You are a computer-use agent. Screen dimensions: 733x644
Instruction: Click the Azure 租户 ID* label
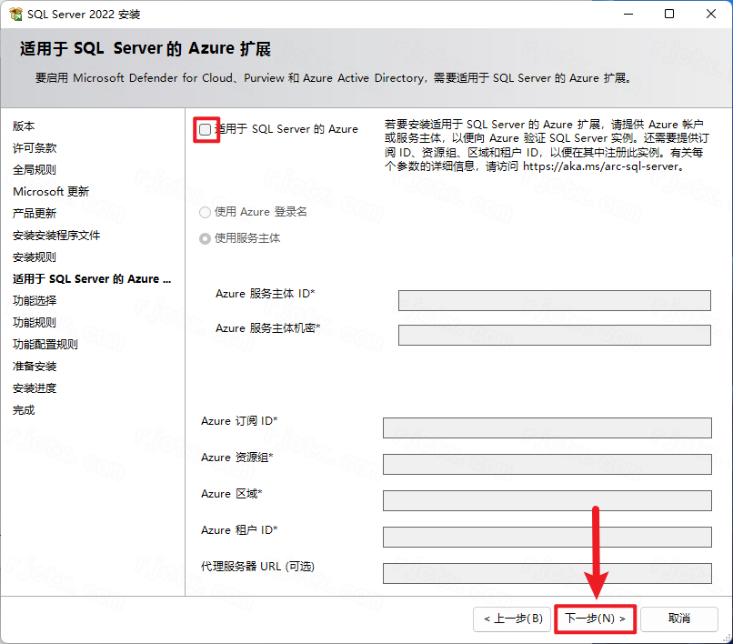pos(239,530)
